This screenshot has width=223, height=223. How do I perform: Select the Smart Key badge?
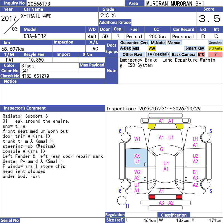pyautogui.click(x=195, y=48)
